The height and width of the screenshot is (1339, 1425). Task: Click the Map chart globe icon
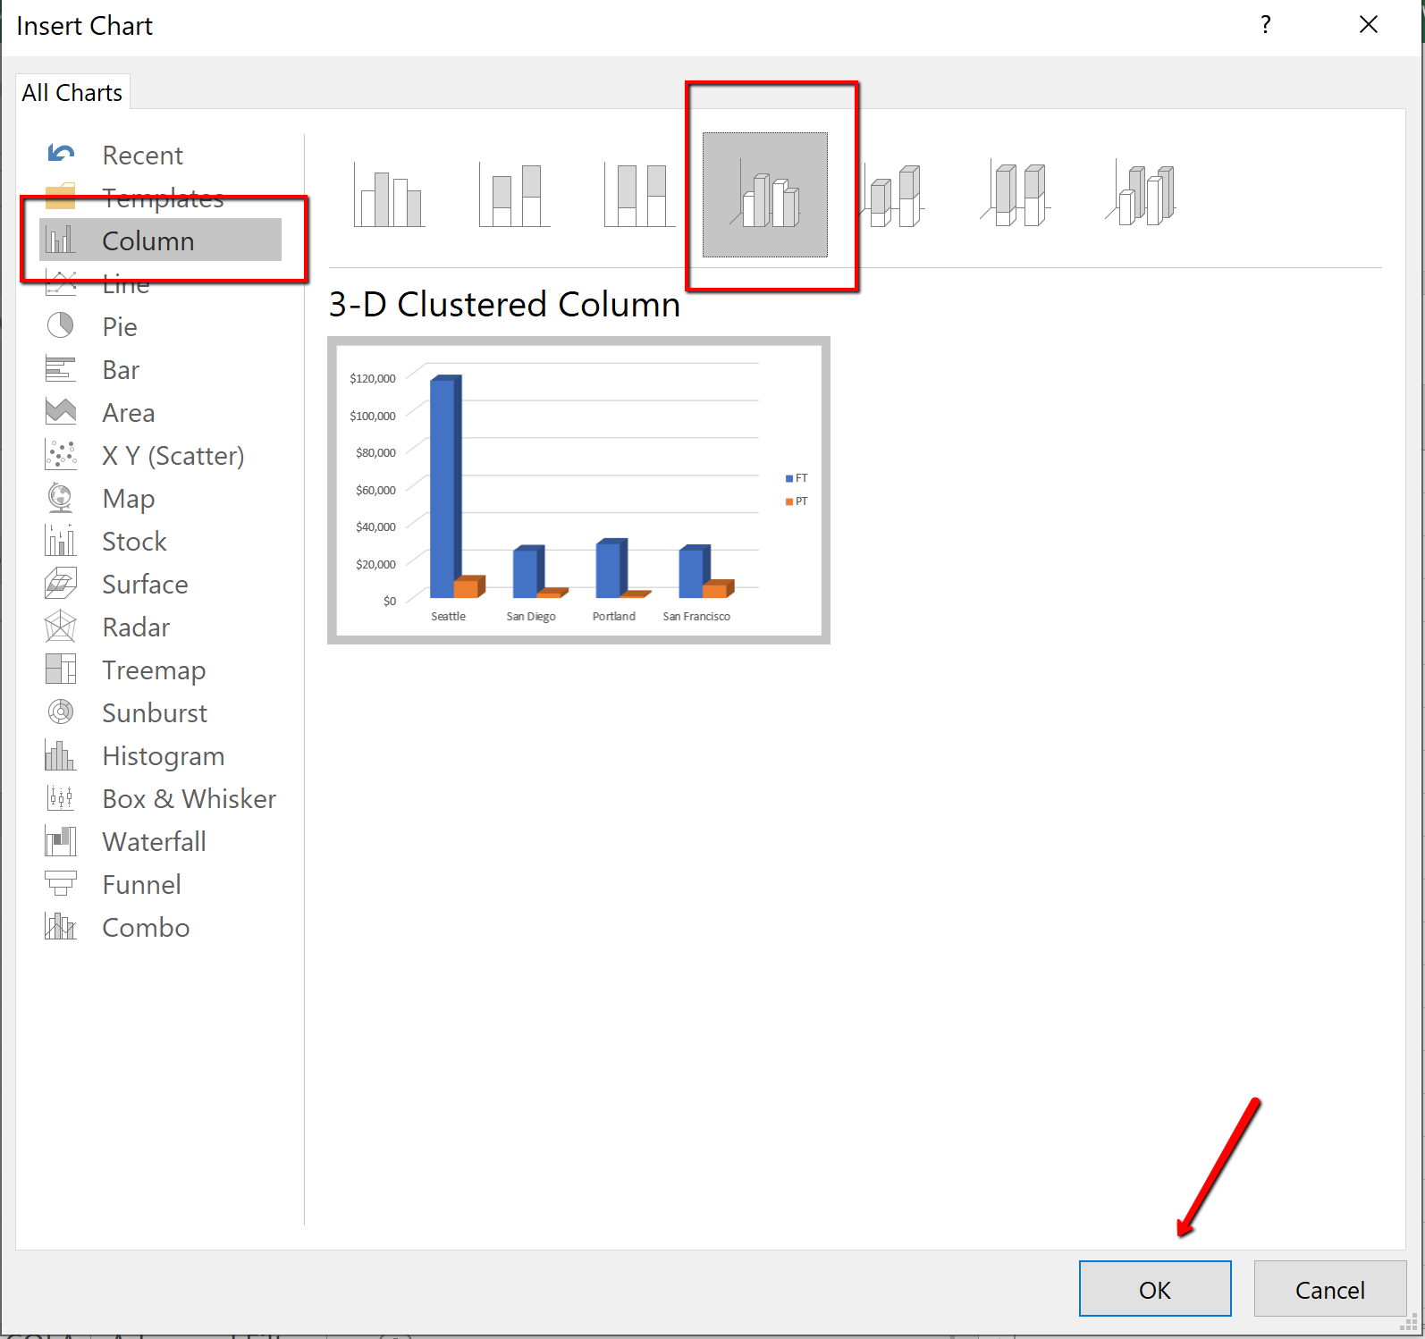point(61,498)
